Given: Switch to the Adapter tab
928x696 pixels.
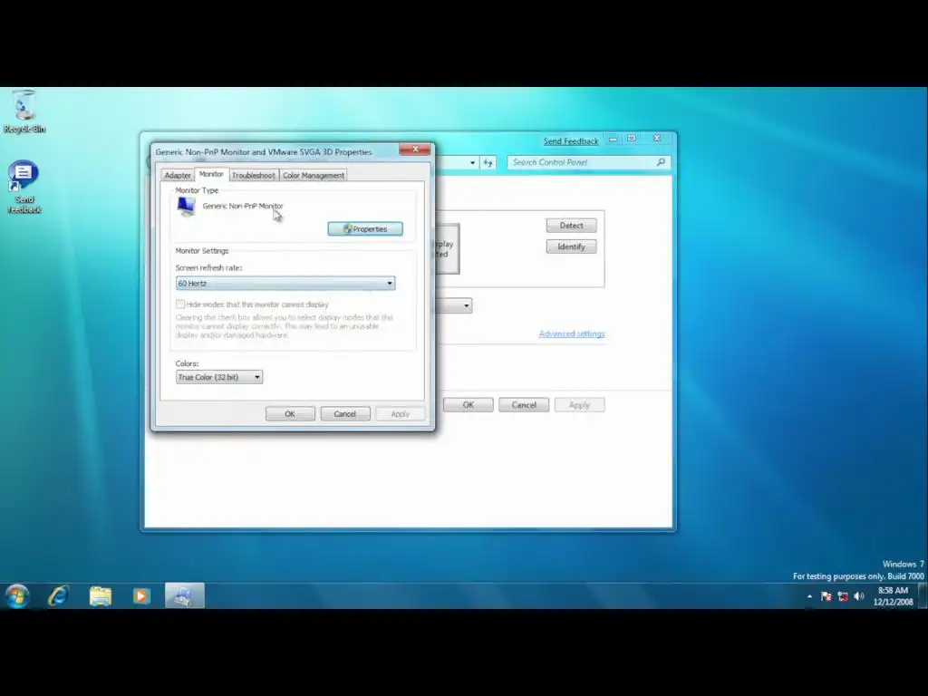Looking at the screenshot, I should [178, 175].
